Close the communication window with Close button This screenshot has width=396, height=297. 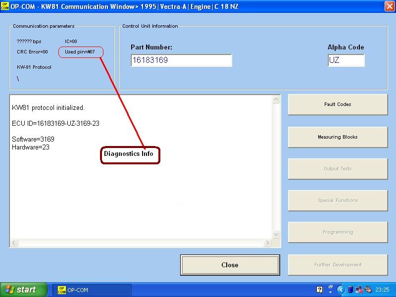click(x=230, y=265)
